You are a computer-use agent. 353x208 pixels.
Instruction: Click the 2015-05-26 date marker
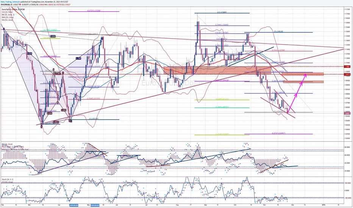pyautogui.click(x=95, y=205)
